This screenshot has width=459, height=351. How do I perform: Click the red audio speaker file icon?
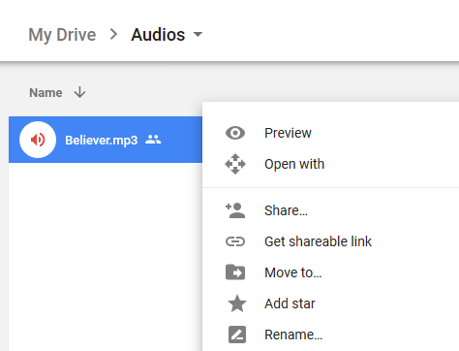[38, 140]
